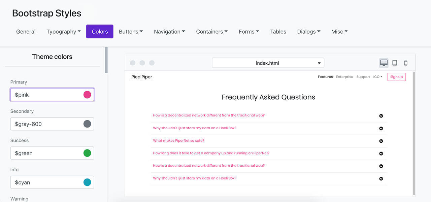The width and height of the screenshot is (431, 202).
Task: Click the 'Bootstrap Styles' title
Action: click(47, 13)
